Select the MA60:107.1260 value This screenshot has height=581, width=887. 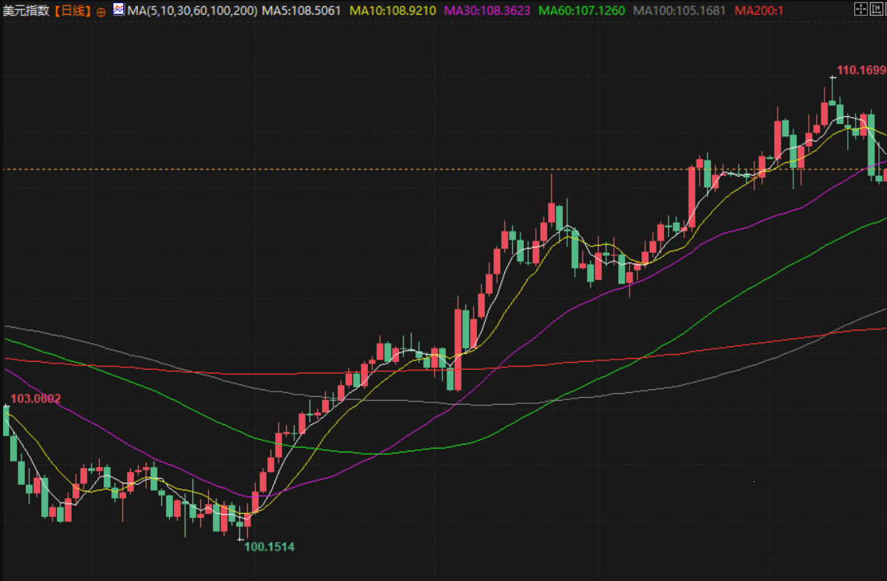(x=581, y=11)
